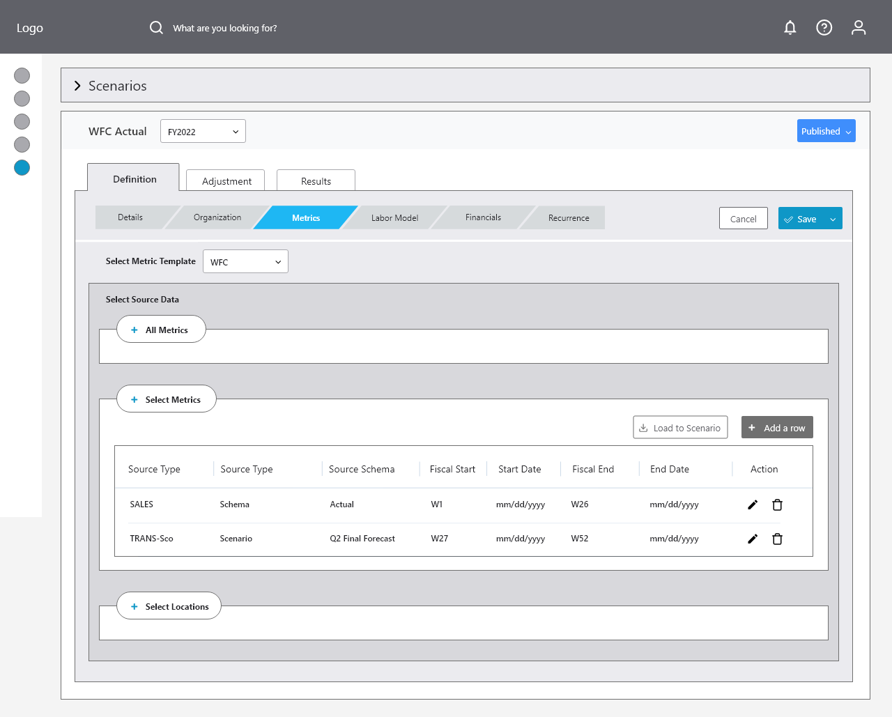Click the End Date column header
Screen dimensions: 892x717
[x=670, y=469]
